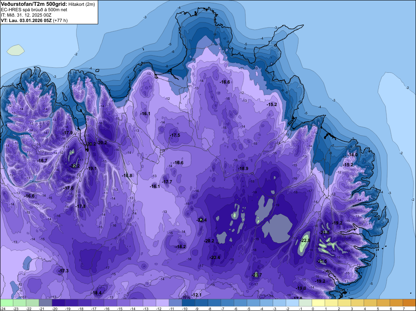Screen dimensions: 416x311
Task: Select the -21 gray-blue legend swatch
Action: point(46,303)
